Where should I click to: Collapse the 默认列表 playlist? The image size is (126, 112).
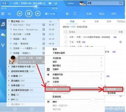click(9, 21)
